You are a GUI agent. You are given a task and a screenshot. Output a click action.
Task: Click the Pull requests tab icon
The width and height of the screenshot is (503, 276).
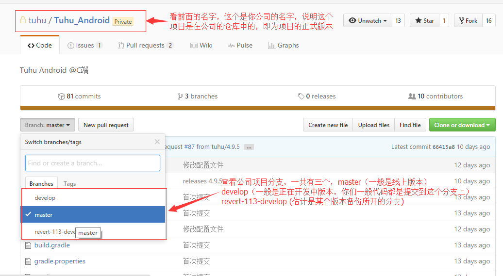pyautogui.click(x=121, y=46)
